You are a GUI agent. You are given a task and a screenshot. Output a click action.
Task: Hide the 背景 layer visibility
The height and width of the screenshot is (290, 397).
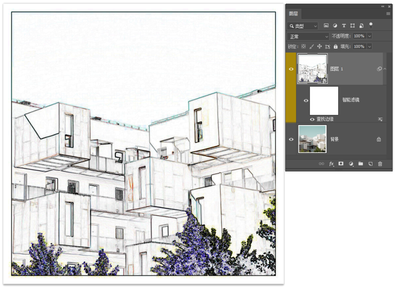click(292, 139)
